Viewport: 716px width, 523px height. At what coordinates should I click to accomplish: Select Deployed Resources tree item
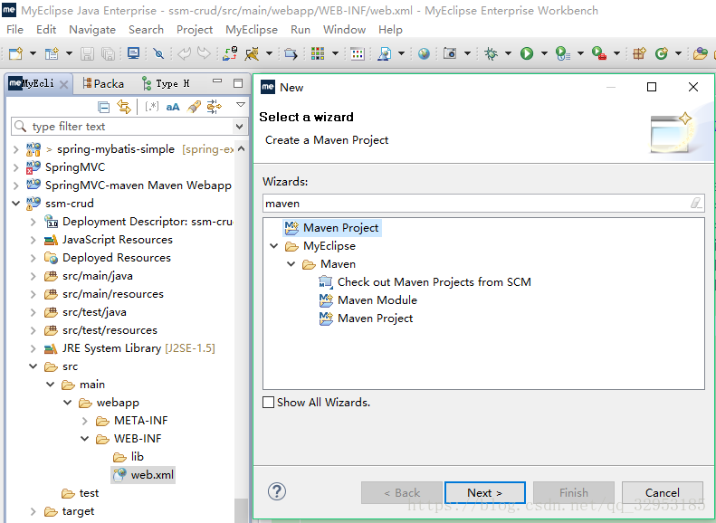[x=108, y=258]
